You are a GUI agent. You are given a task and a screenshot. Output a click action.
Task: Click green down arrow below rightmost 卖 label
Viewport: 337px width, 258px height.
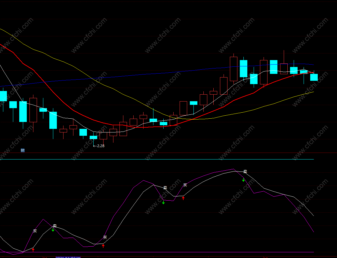(x=243, y=180)
